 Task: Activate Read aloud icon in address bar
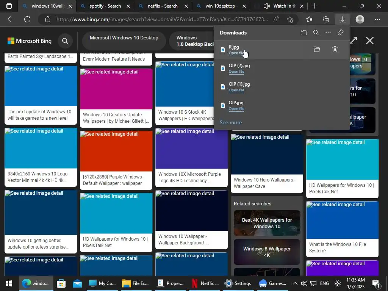pos(276,19)
